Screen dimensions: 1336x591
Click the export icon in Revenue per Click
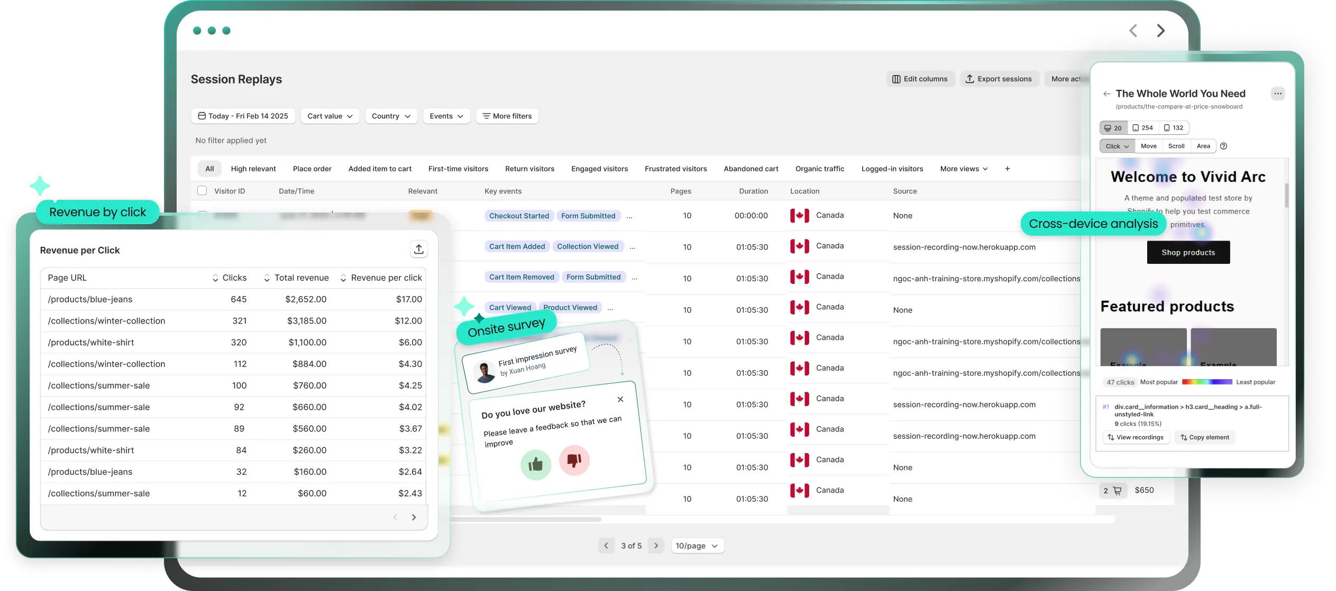pos(418,249)
